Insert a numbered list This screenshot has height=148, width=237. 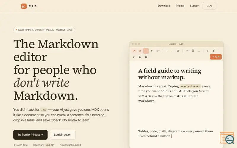click(172, 51)
